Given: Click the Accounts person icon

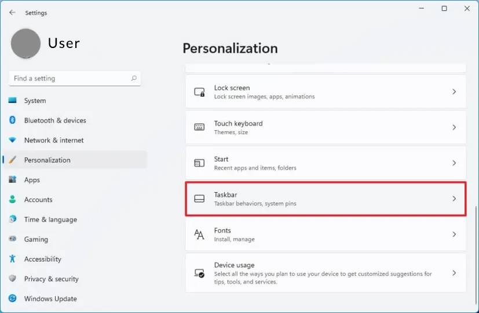Looking at the screenshot, I should pyautogui.click(x=13, y=199).
